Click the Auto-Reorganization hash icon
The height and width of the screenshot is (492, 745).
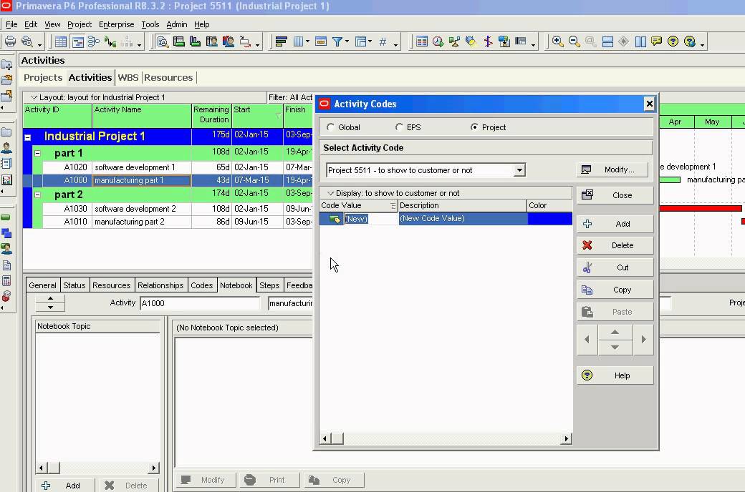(x=383, y=41)
